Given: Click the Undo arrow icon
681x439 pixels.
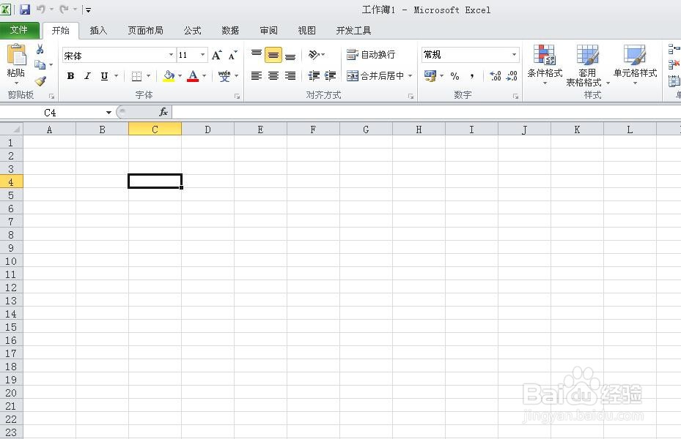Looking at the screenshot, I should (x=41, y=9).
